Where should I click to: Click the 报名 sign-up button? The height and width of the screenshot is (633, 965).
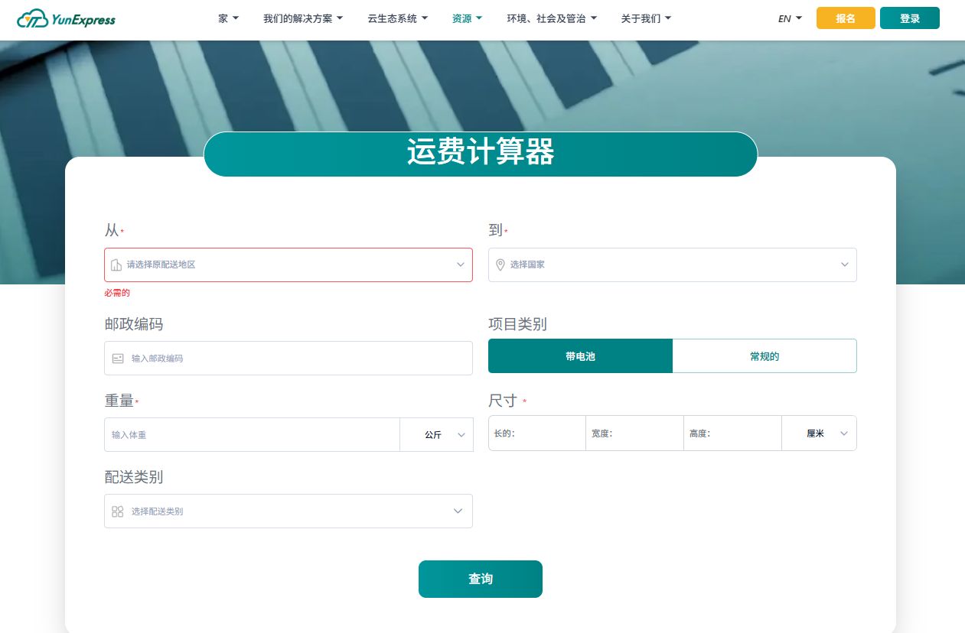point(846,18)
